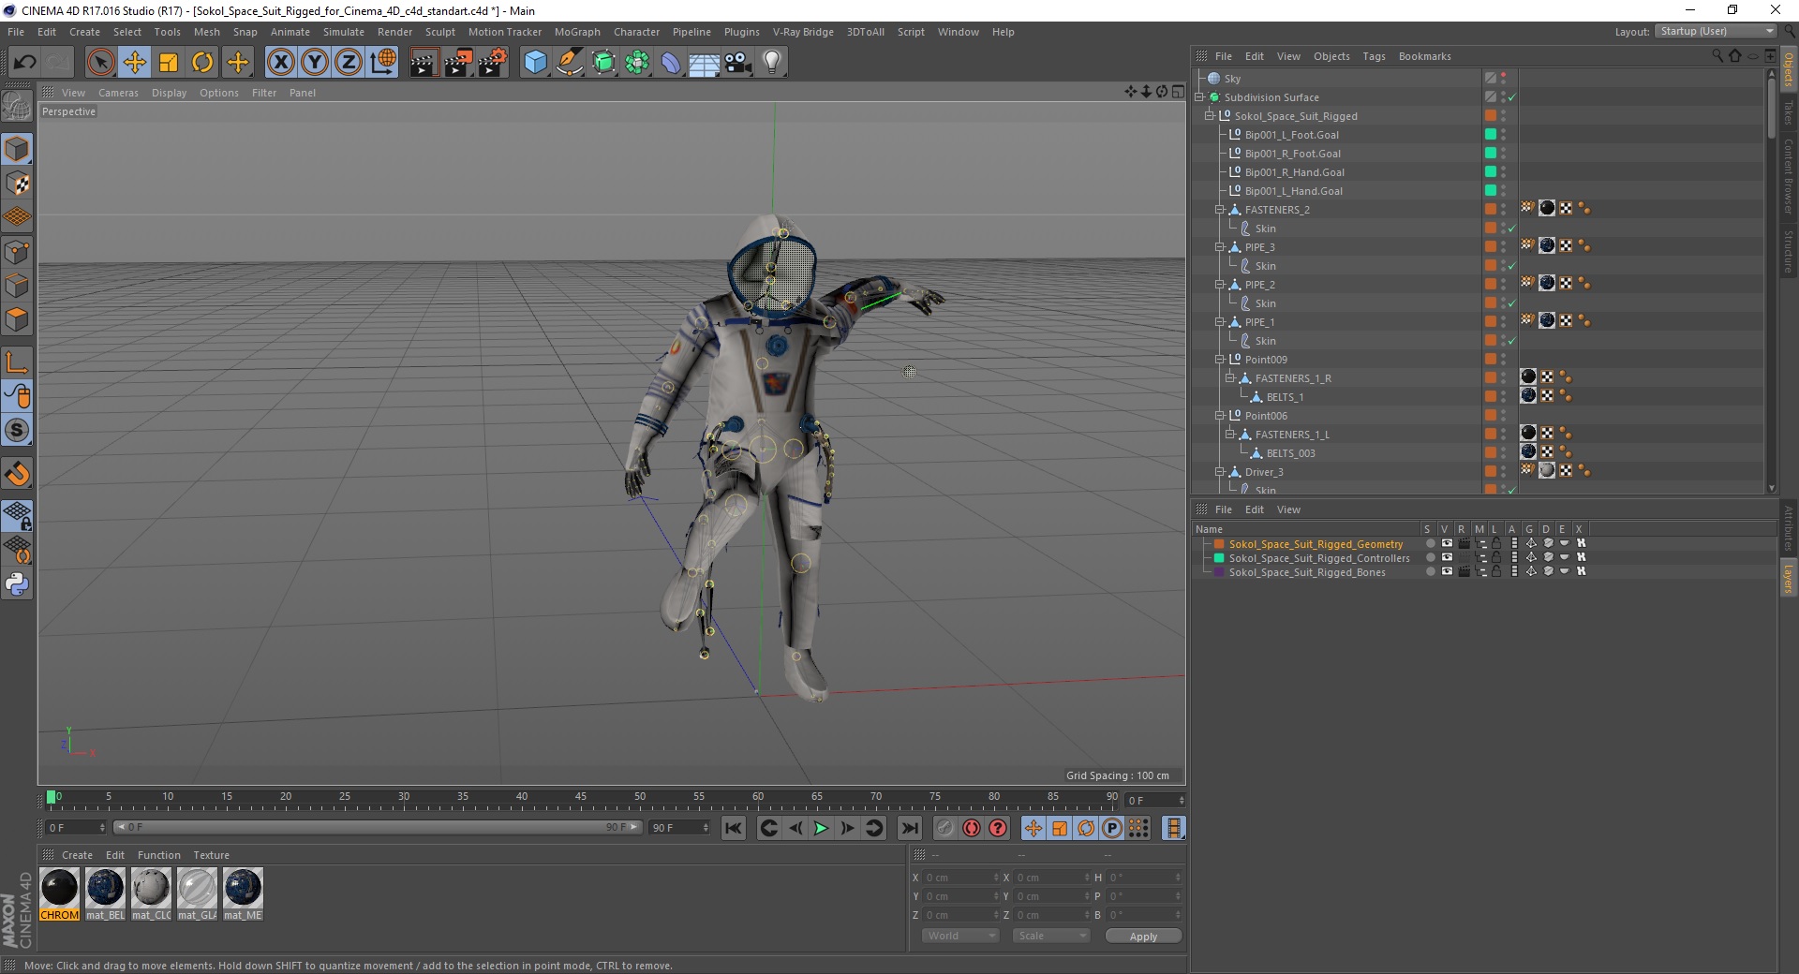Switch to Edges mode

pos(17,285)
